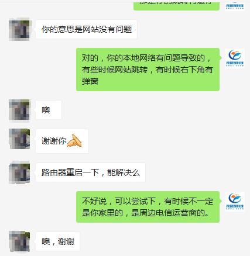Click the 路由器重启一下，能解决么 bubble
250x256 pixels.
tap(91, 172)
